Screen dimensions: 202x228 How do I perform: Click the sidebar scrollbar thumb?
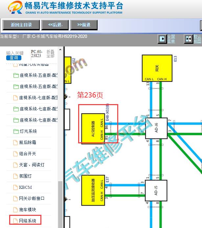[60, 204]
